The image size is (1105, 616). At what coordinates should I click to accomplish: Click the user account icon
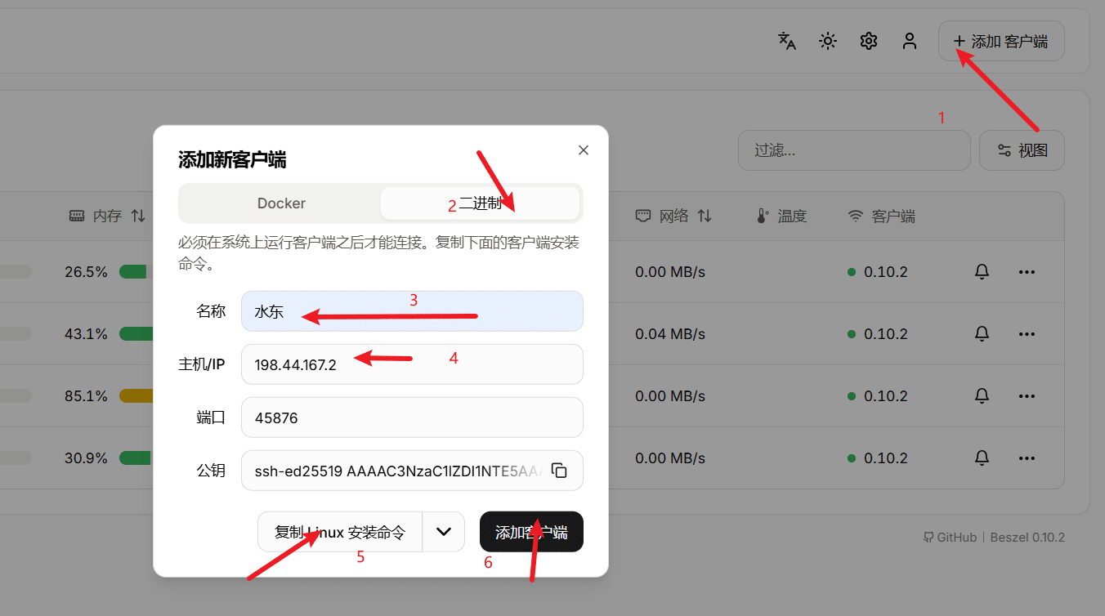909,41
